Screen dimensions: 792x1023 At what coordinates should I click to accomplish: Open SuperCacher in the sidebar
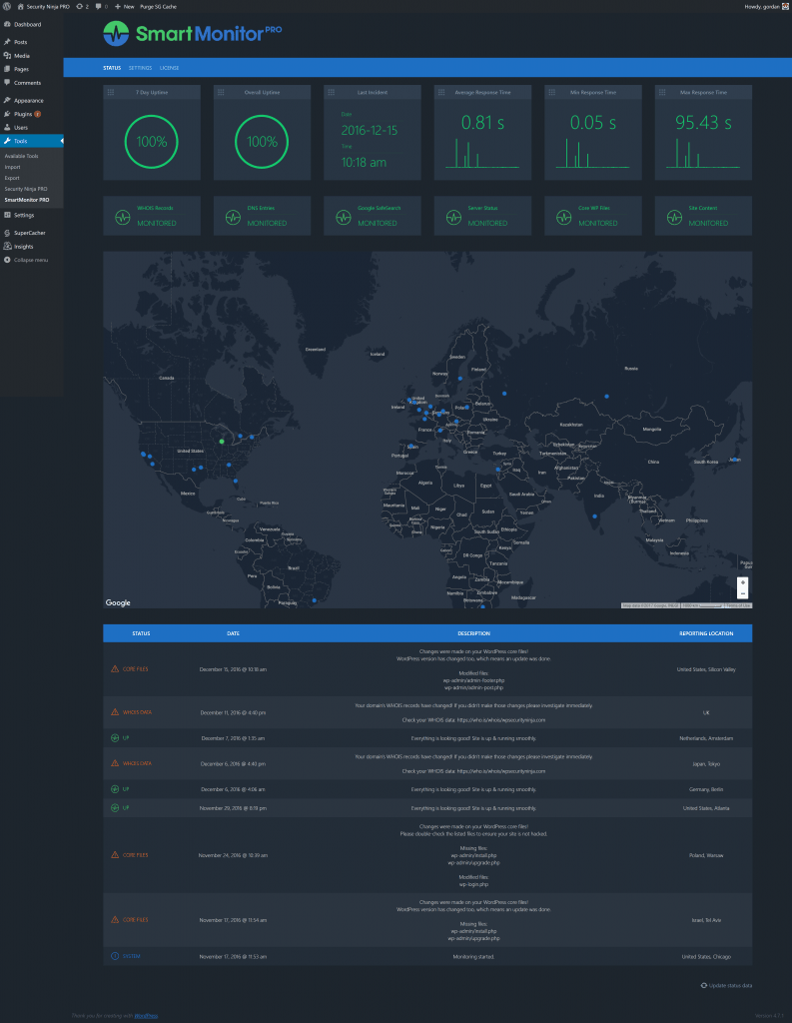[x=29, y=233]
